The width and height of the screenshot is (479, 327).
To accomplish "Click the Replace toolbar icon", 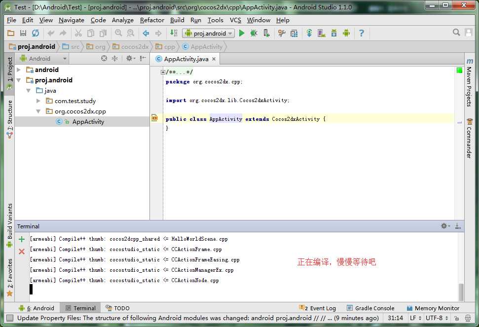I will pyautogui.click(x=130, y=33).
